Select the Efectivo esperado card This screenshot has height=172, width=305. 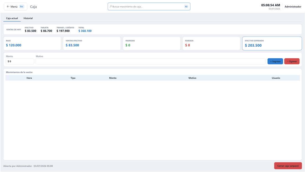(x=272, y=44)
